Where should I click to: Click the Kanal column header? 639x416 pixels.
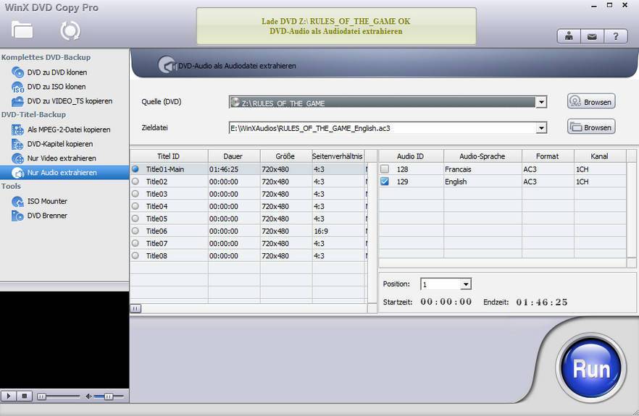[600, 156]
